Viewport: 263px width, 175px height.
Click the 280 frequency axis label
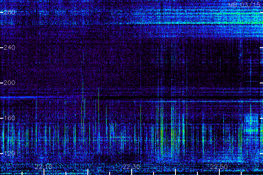point(9,12)
